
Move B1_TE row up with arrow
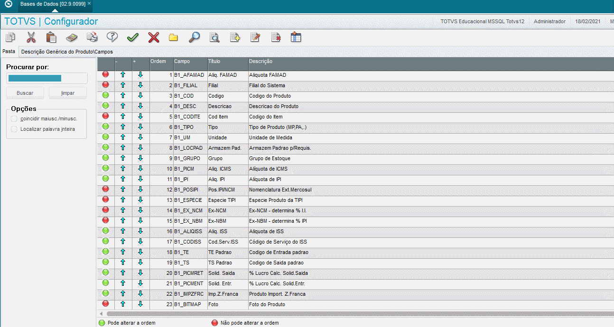123,252
